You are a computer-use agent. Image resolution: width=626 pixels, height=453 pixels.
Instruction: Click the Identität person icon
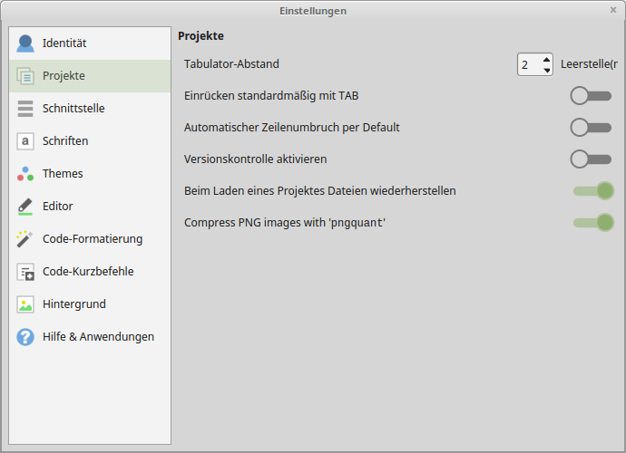(x=25, y=43)
